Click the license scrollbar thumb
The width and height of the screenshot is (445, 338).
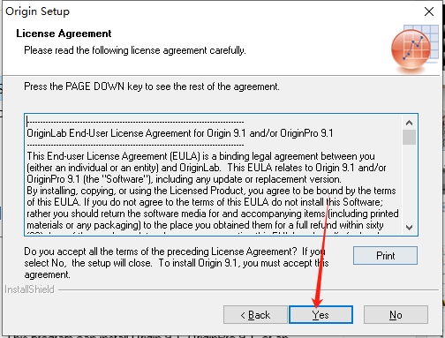coord(409,137)
